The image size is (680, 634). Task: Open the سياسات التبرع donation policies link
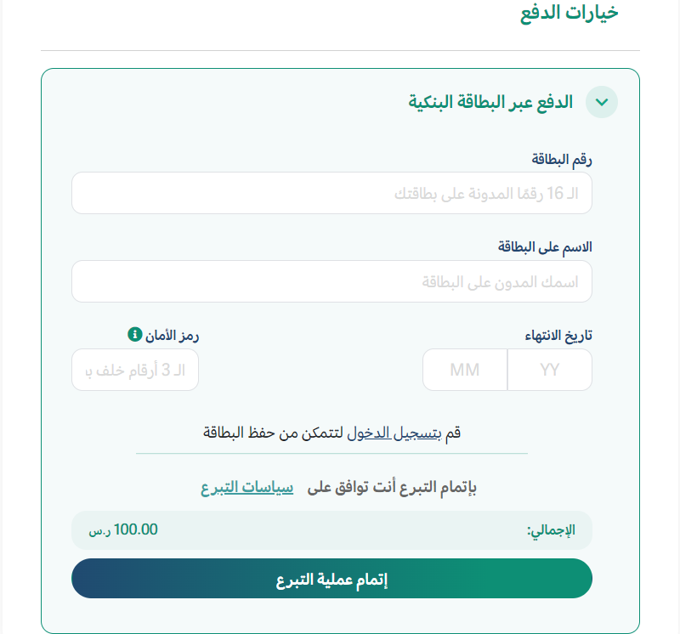246,488
